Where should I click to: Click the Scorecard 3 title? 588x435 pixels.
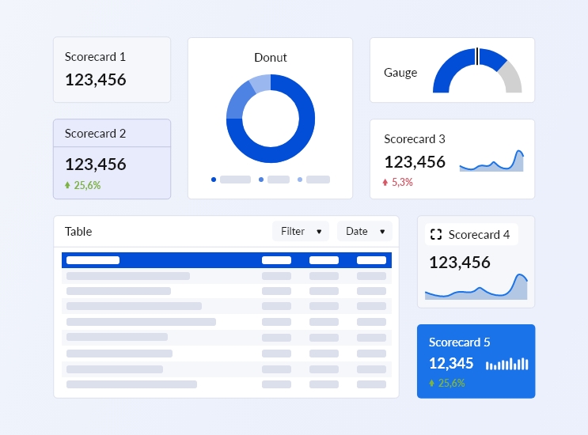415,139
